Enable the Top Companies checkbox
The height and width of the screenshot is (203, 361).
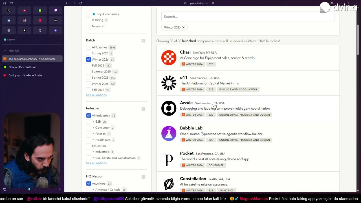pyautogui.click(x=89, y=14)
